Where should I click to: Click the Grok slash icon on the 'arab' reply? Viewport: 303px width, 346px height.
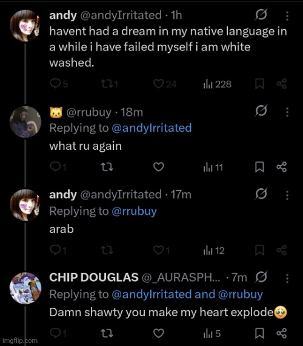pyautogui.click(x=261, y=194)
